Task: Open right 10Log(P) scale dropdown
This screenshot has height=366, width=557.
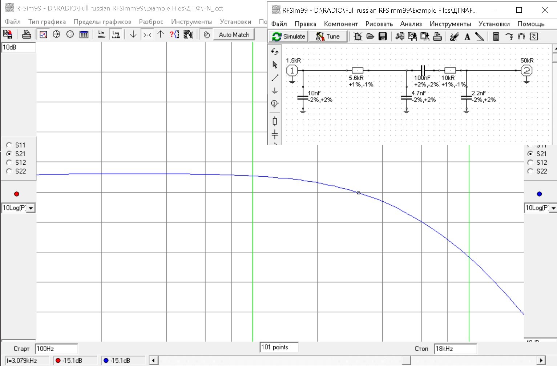Action: click(x=553, y=208)
